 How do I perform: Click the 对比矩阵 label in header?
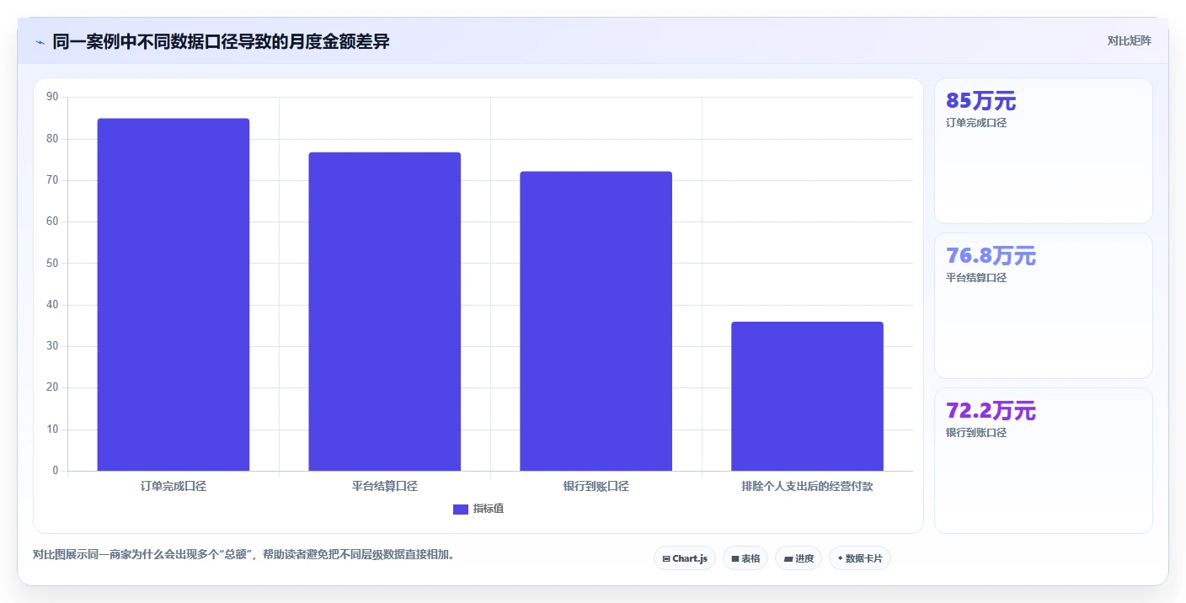[x=1129, y=40]
